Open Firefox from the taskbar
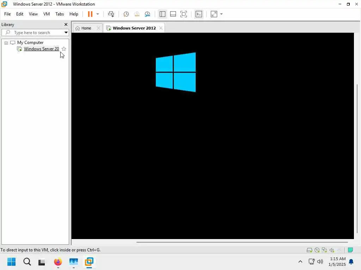 [58, 262]
